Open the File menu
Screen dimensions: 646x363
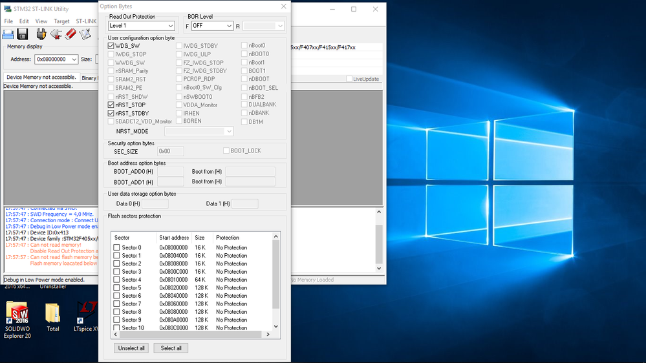pos(8,21)
